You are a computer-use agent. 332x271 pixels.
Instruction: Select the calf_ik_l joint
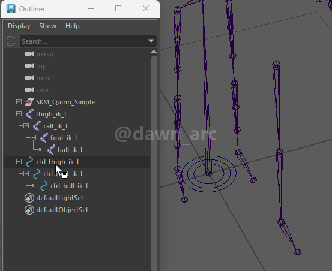pos(55,126)
